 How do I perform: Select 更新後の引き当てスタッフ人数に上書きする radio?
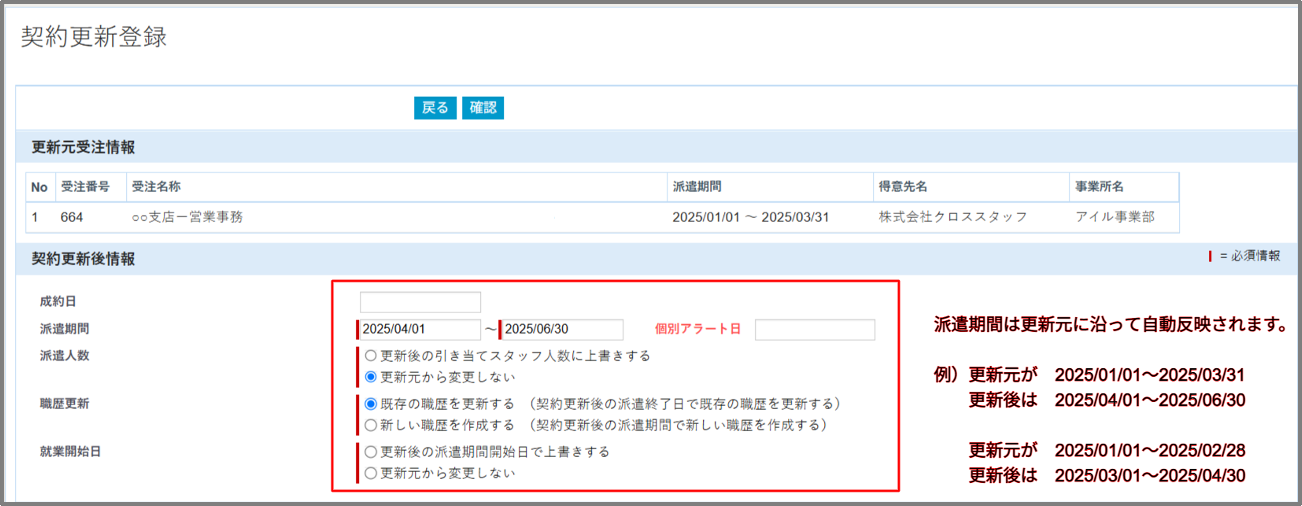point(371,356)
